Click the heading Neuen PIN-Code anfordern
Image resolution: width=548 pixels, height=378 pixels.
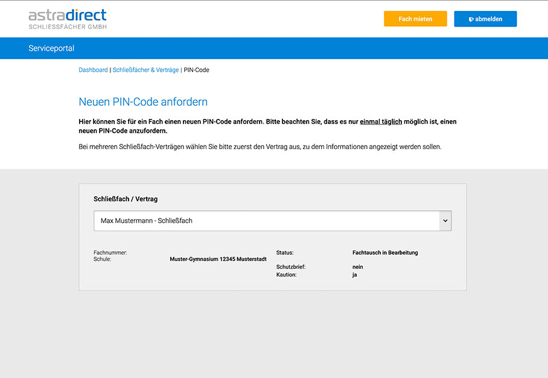[143, 101]
